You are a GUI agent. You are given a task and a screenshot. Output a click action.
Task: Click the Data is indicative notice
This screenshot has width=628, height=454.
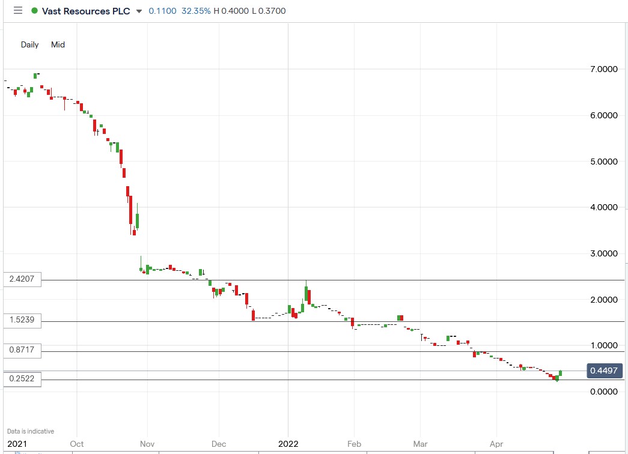(x=31, y=431)
